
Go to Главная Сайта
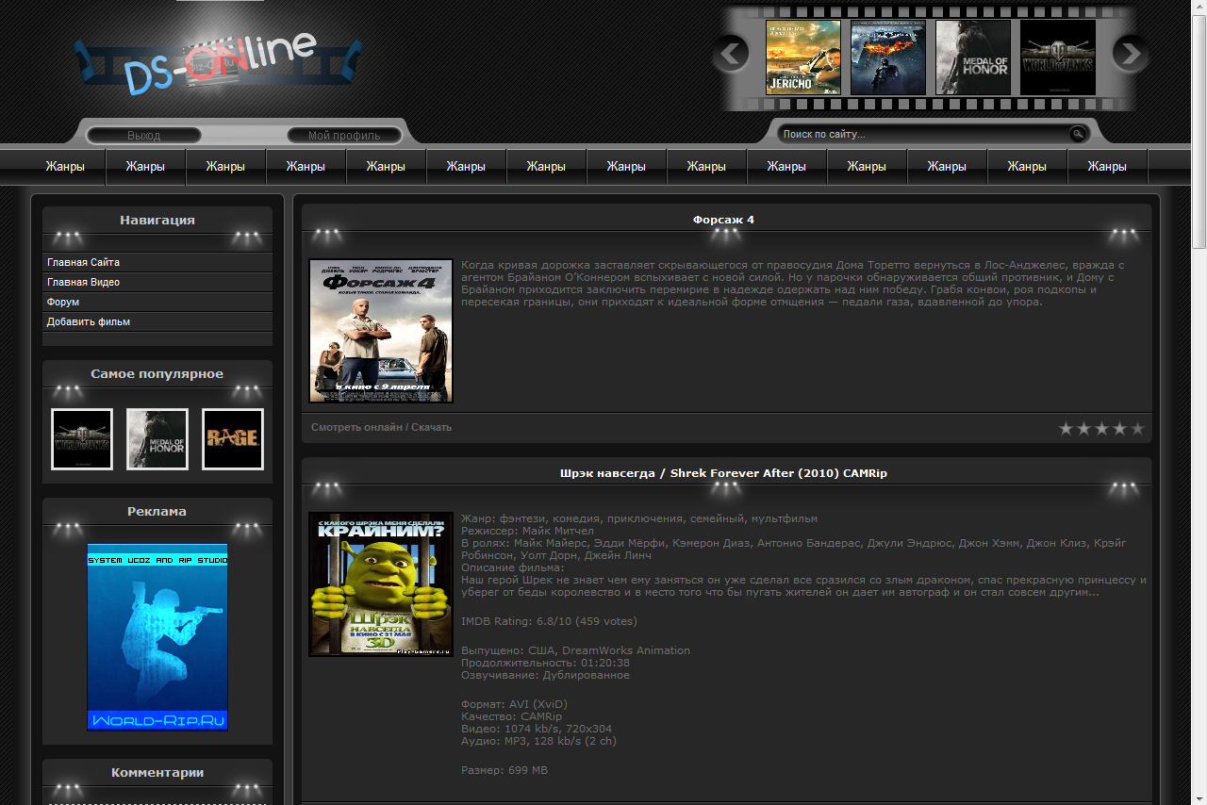[x=83, y=262]
